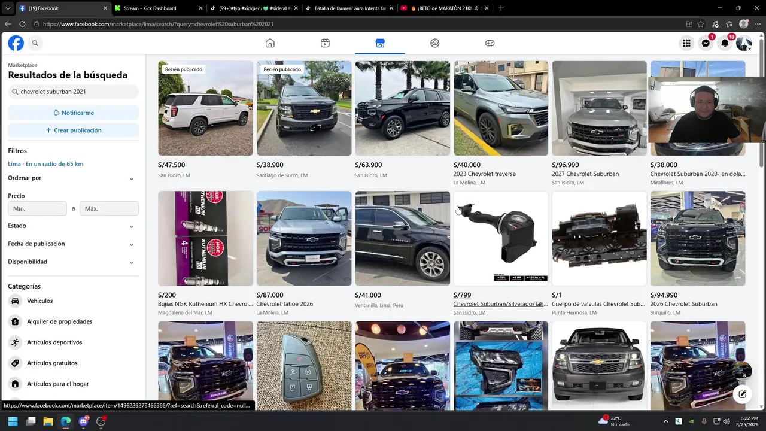This screenshot has height=431, width=766.
Task: Click the Marketplace search box 'chevrolet suburban 2021'
Action: tap(73, 92)
